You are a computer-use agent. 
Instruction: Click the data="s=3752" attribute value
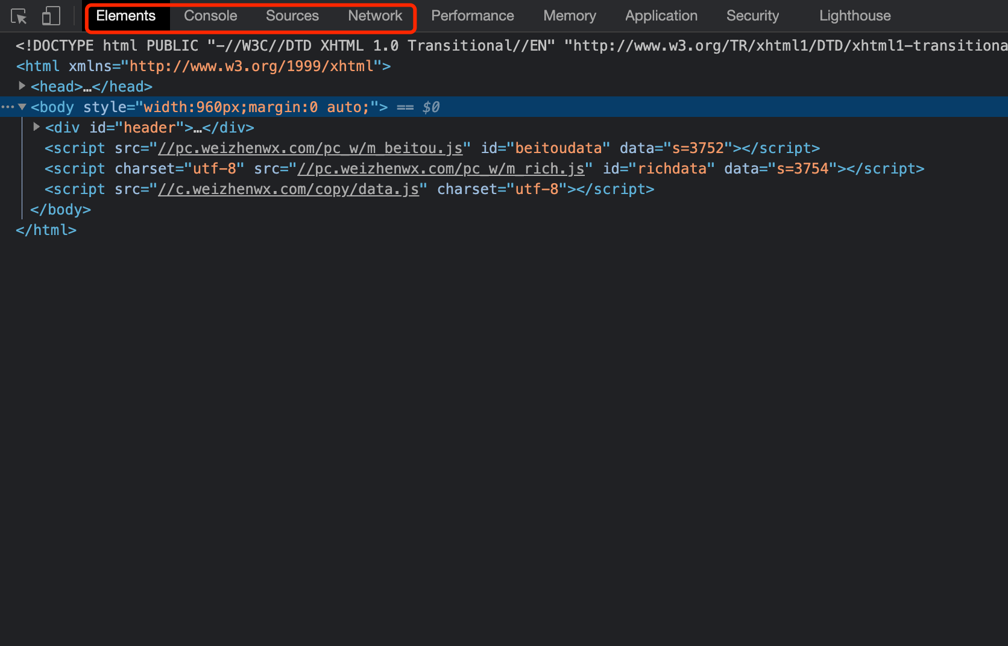[698, 148]
